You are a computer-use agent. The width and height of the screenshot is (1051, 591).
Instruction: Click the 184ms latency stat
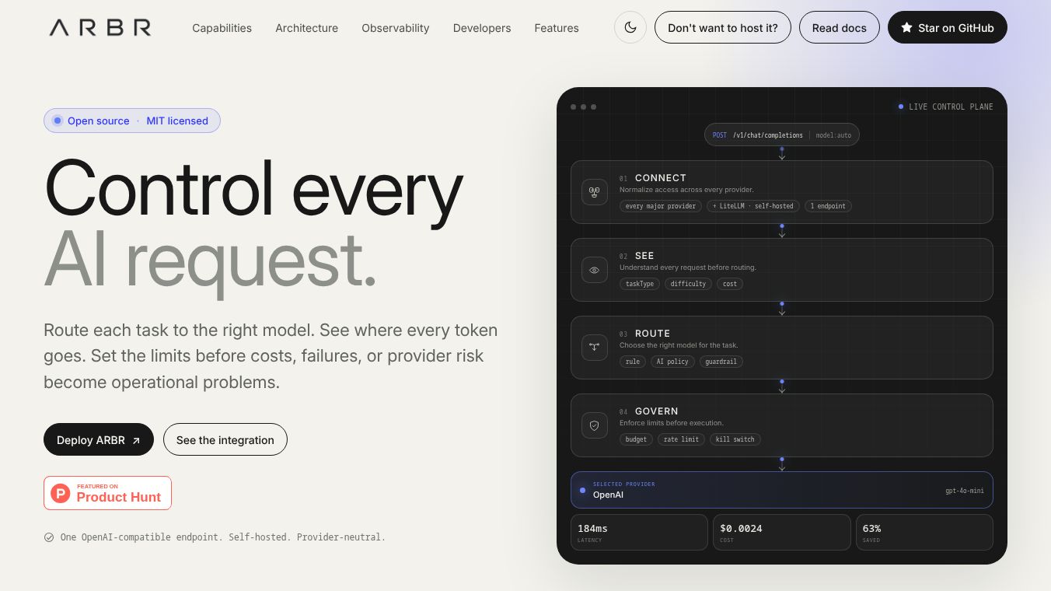[x=639, y=533]
